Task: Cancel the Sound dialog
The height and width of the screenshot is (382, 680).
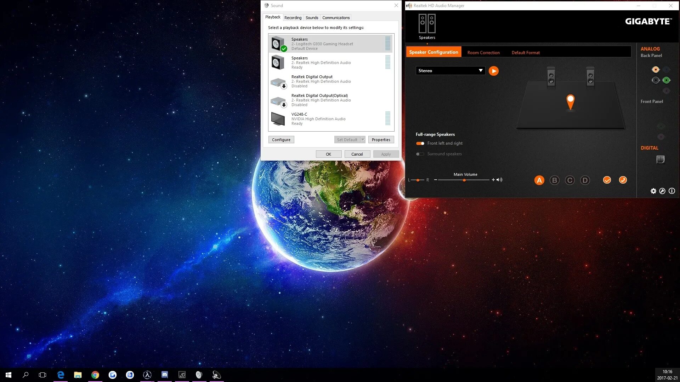Action: point(357,154)
